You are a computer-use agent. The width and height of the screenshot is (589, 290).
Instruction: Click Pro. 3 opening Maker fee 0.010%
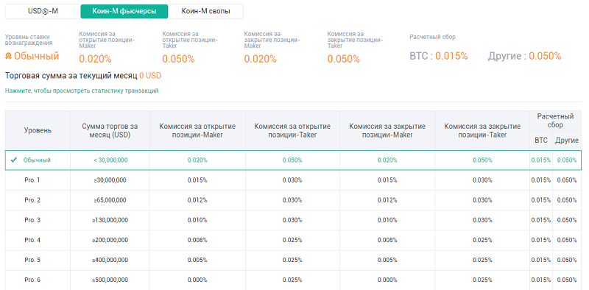click(x=197, y=220)
